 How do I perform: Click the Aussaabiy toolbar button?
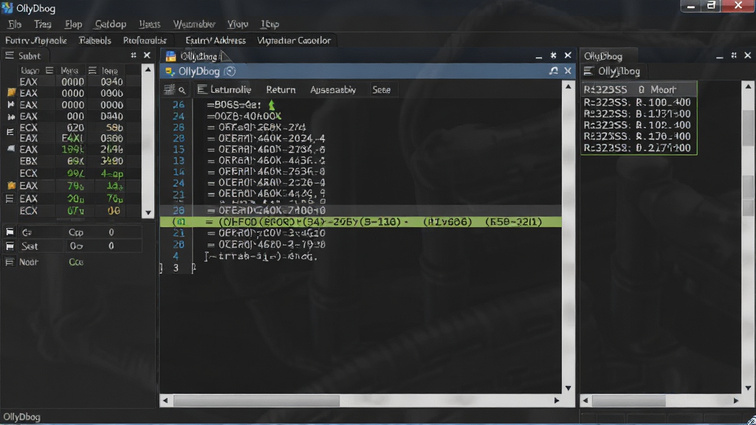tap(333, 89)
